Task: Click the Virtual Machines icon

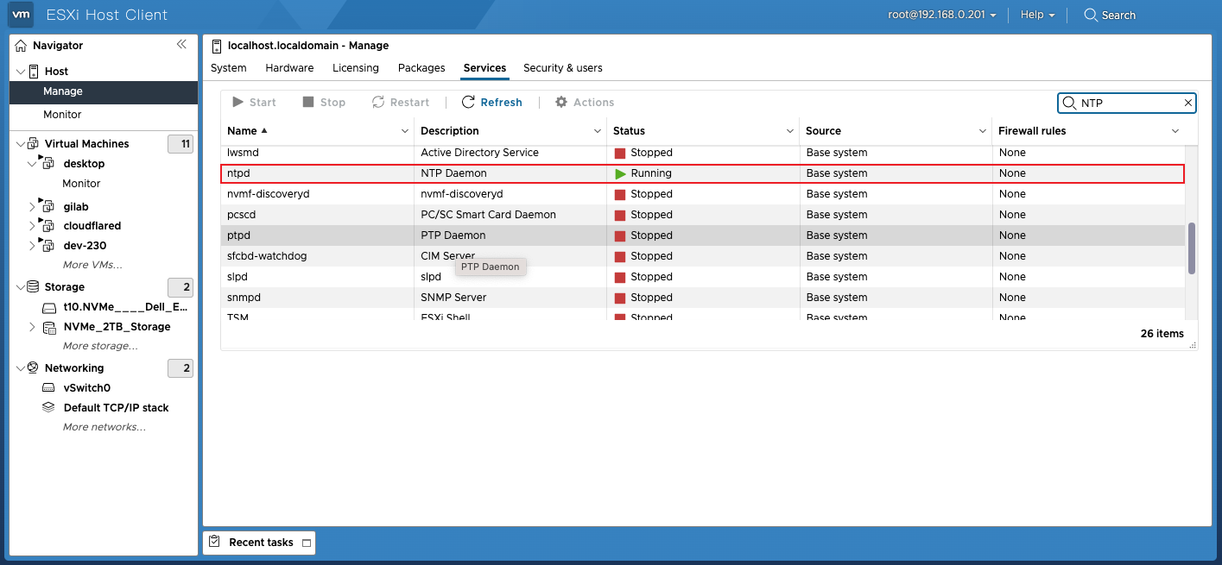Action: tap(34, 144)
